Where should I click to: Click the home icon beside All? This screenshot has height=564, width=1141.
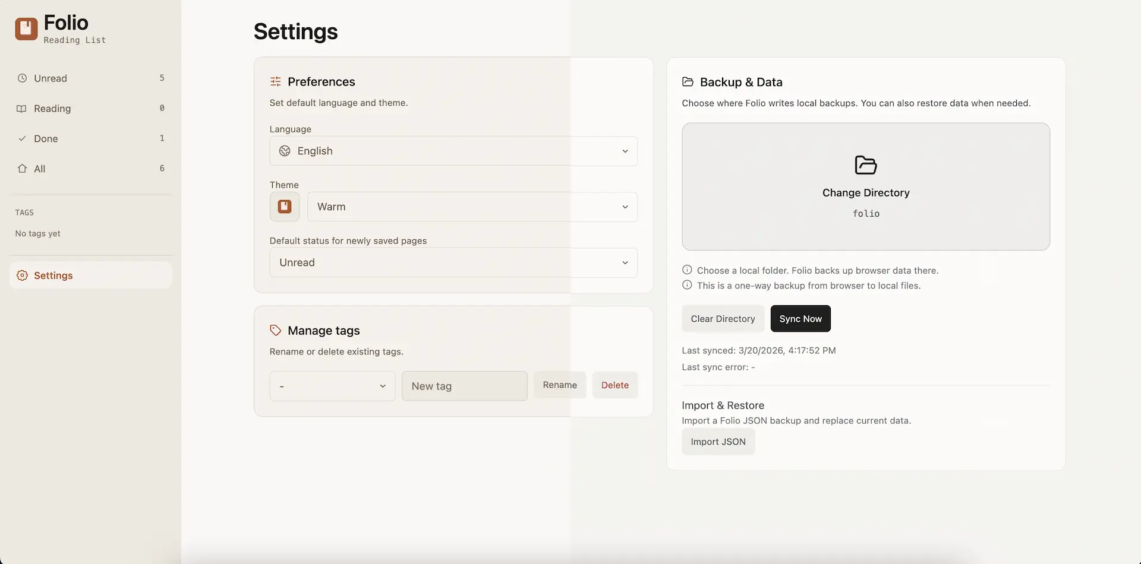[x=22, y=169]
